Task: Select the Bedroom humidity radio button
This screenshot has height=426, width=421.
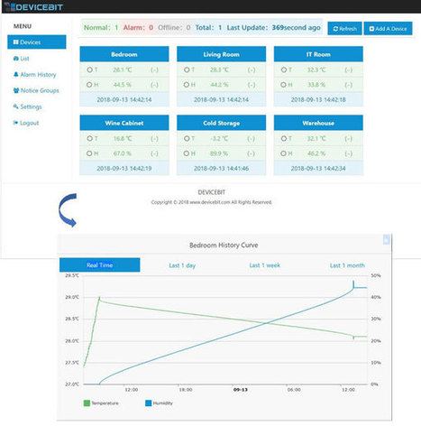Action: click(x=89, y=85)
